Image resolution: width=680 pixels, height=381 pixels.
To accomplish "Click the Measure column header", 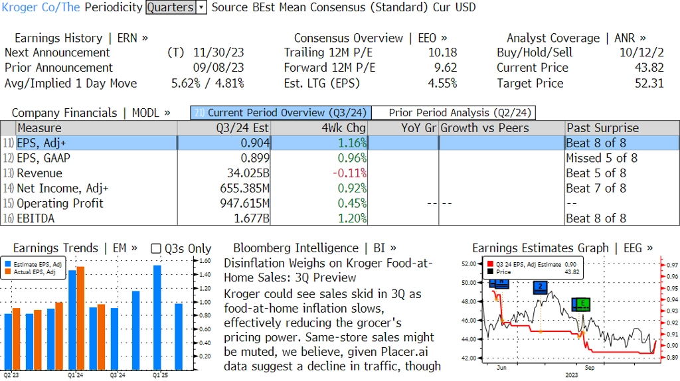I will pos(96,128).
